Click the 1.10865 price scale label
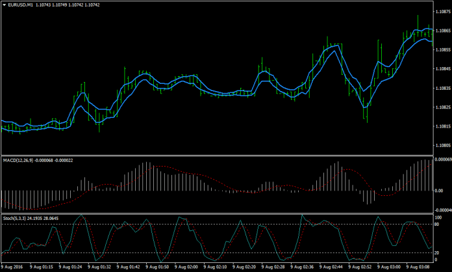Image resolution: width=452 pixels, height=272 pixels. pos(442,30)
